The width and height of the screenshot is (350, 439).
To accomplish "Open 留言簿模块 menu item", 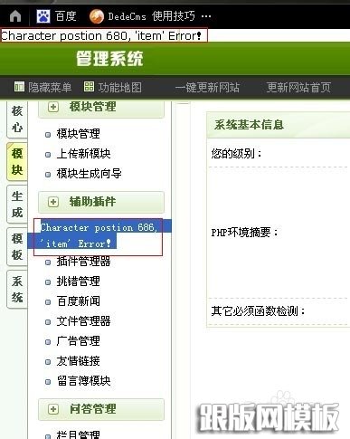I will pos(83,381).
